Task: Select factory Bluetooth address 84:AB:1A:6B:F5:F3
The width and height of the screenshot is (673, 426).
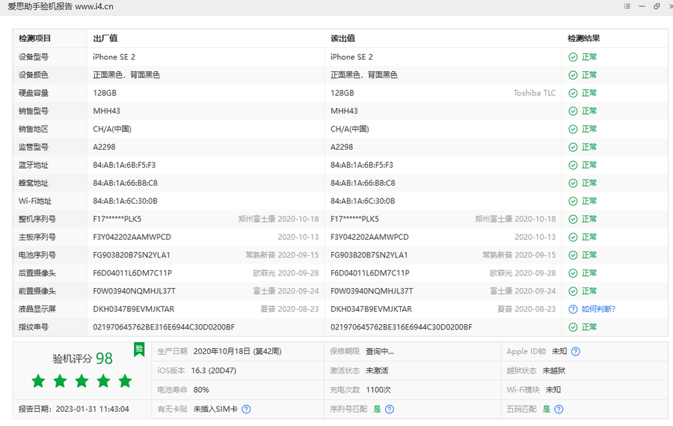Action: point(124,165)
